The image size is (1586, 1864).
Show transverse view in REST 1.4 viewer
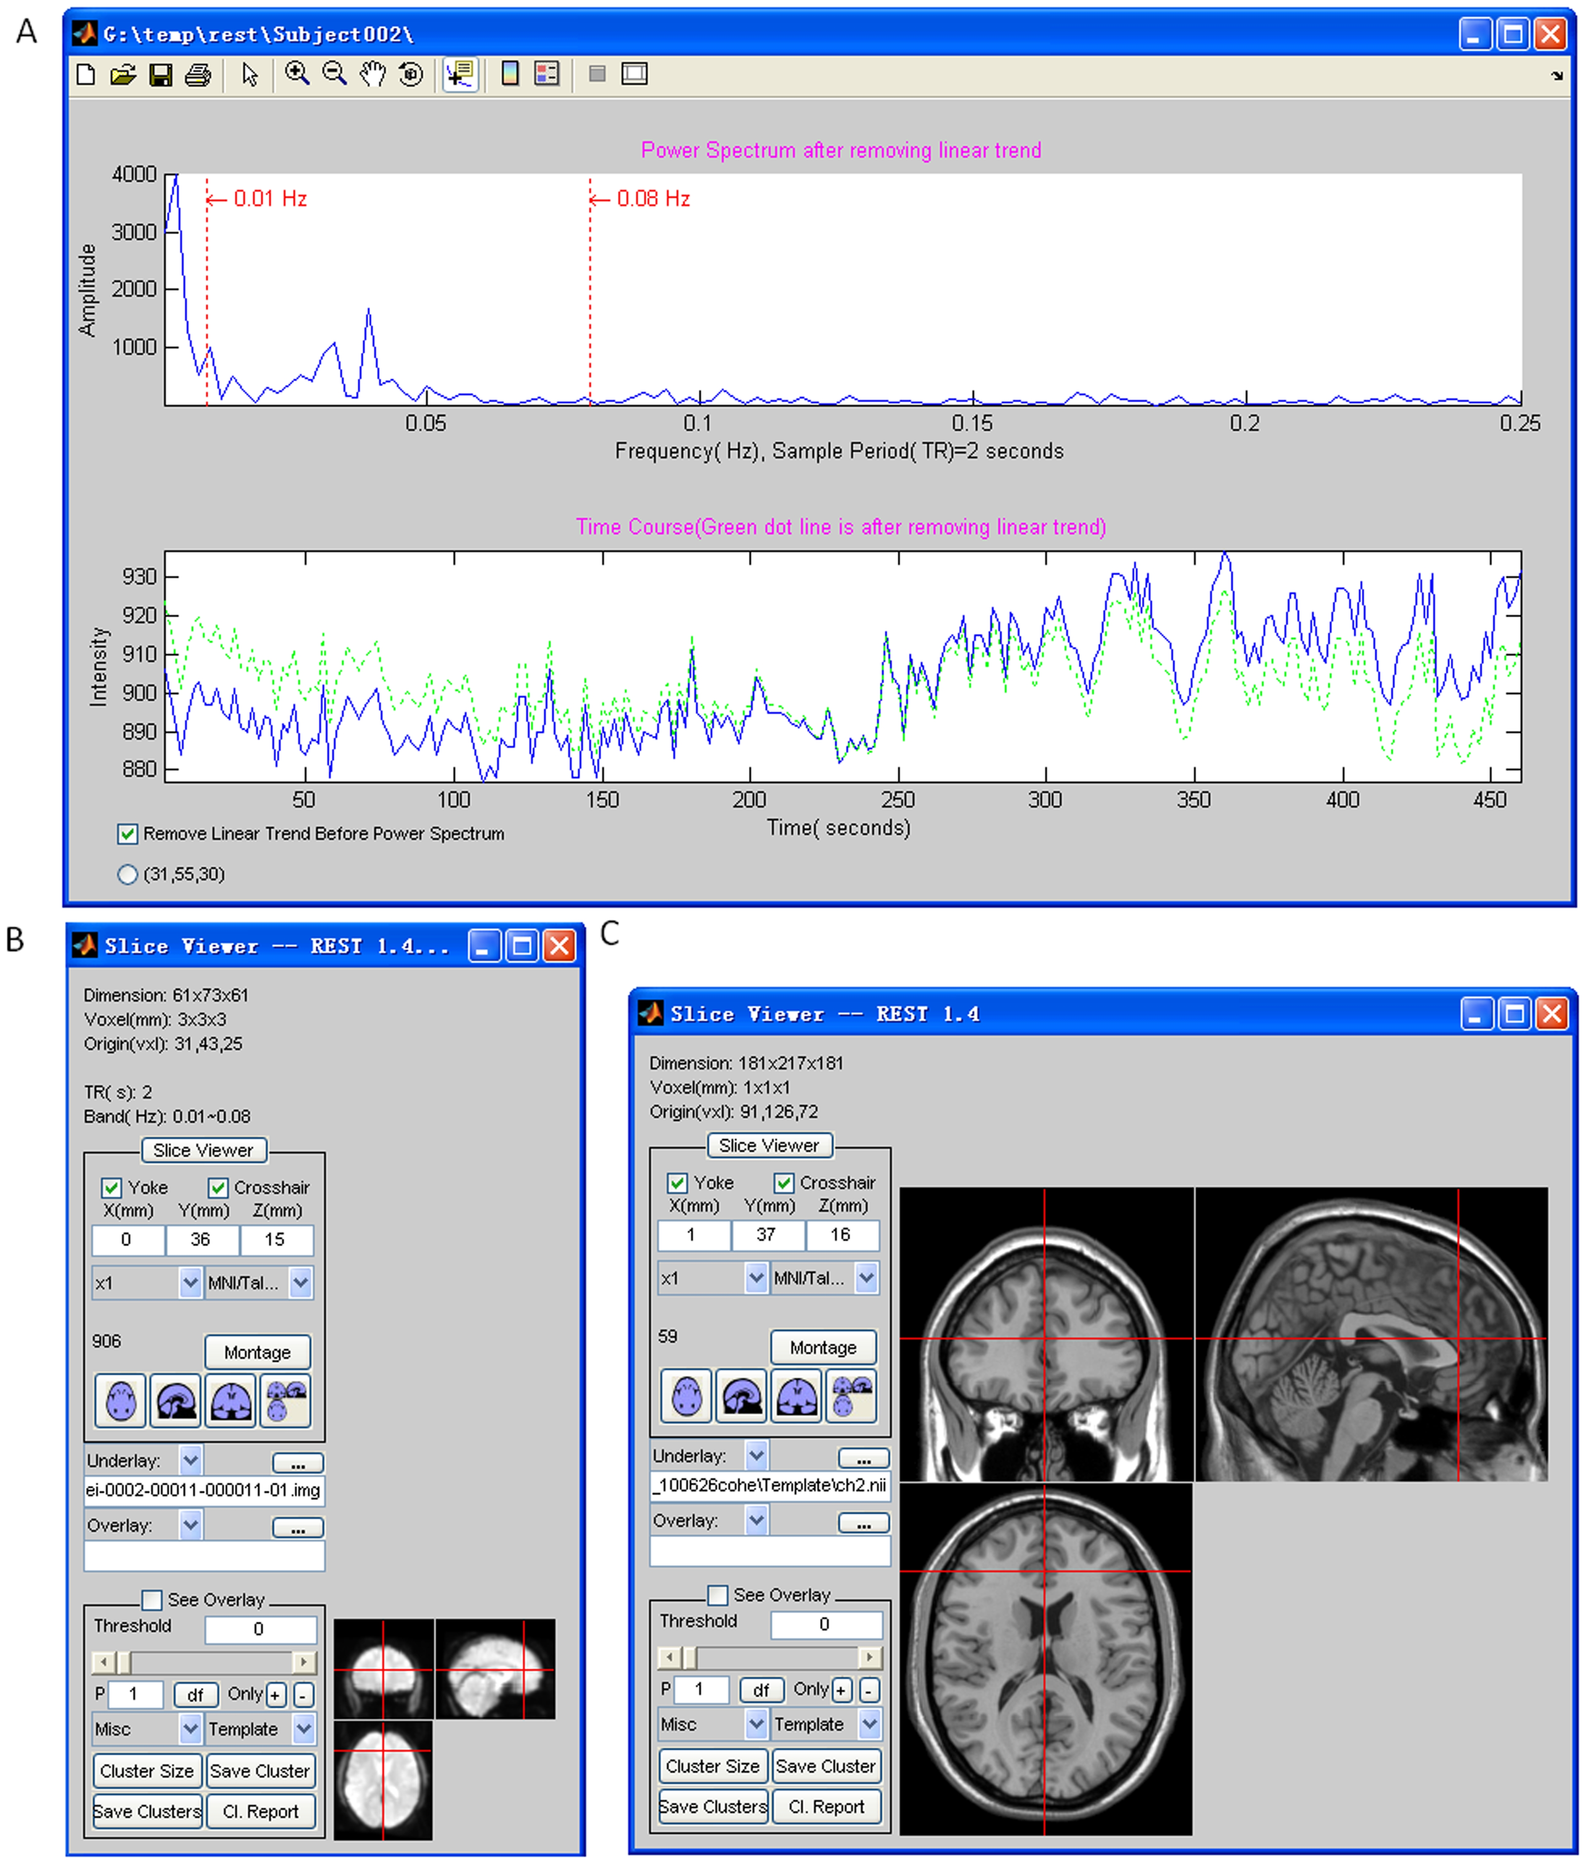click(686, 1395)
